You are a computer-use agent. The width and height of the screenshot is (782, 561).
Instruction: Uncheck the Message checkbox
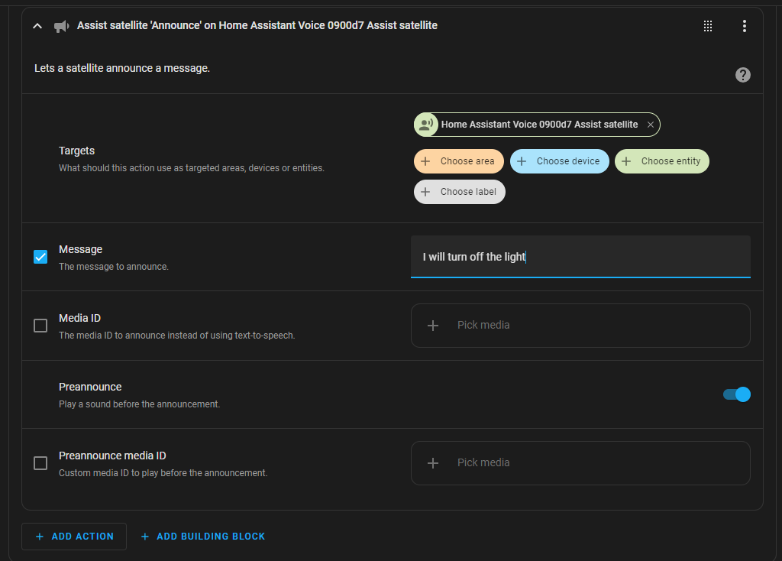(40, 257)
